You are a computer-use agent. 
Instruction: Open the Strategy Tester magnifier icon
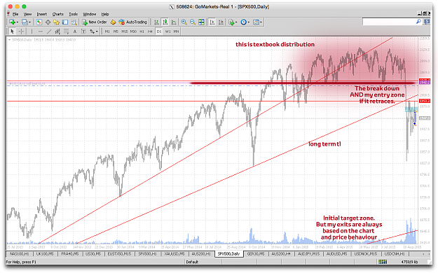(74, 22)
